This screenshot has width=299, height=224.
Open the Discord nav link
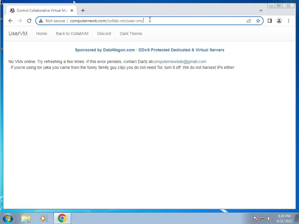pyautogui.click(x=104, y=34)
